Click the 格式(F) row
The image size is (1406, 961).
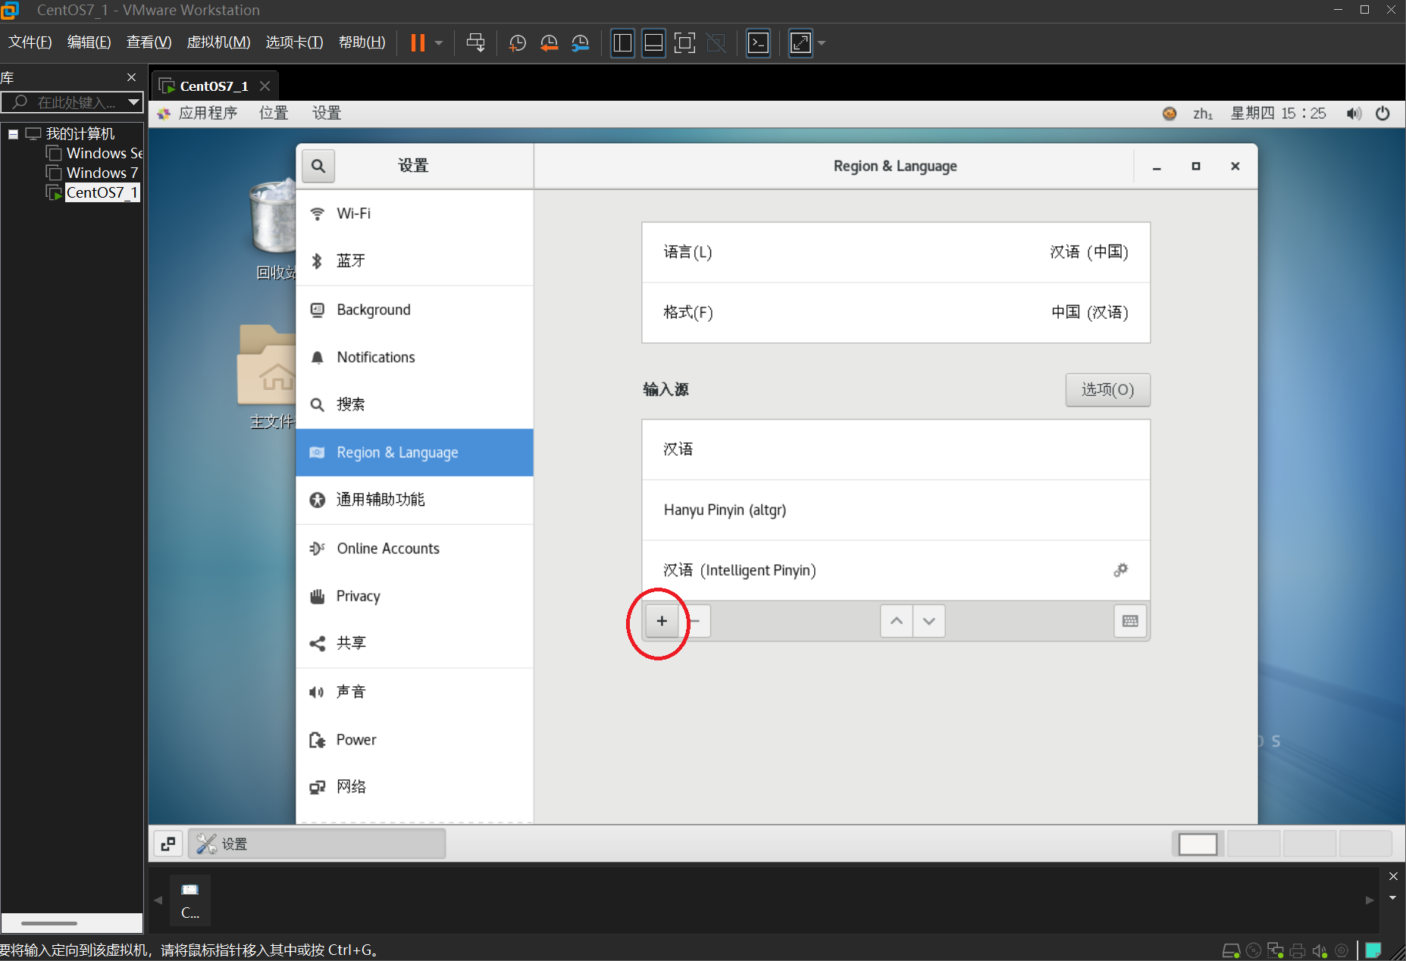pos(896,313)
